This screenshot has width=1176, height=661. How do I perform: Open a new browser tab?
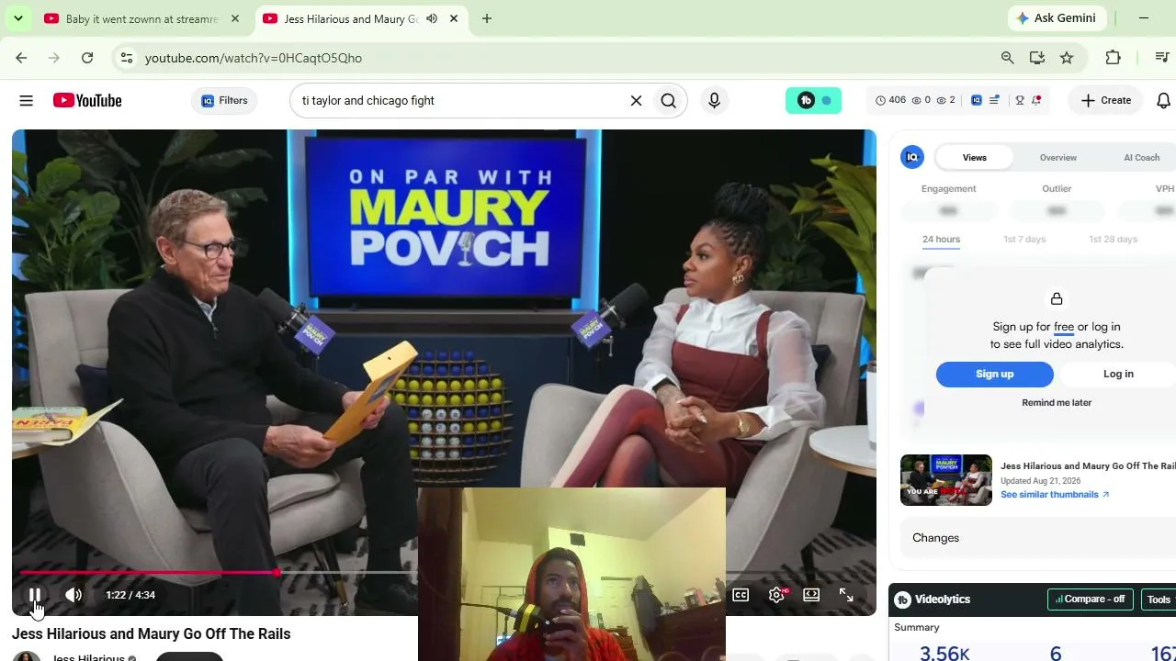point(487,18)
